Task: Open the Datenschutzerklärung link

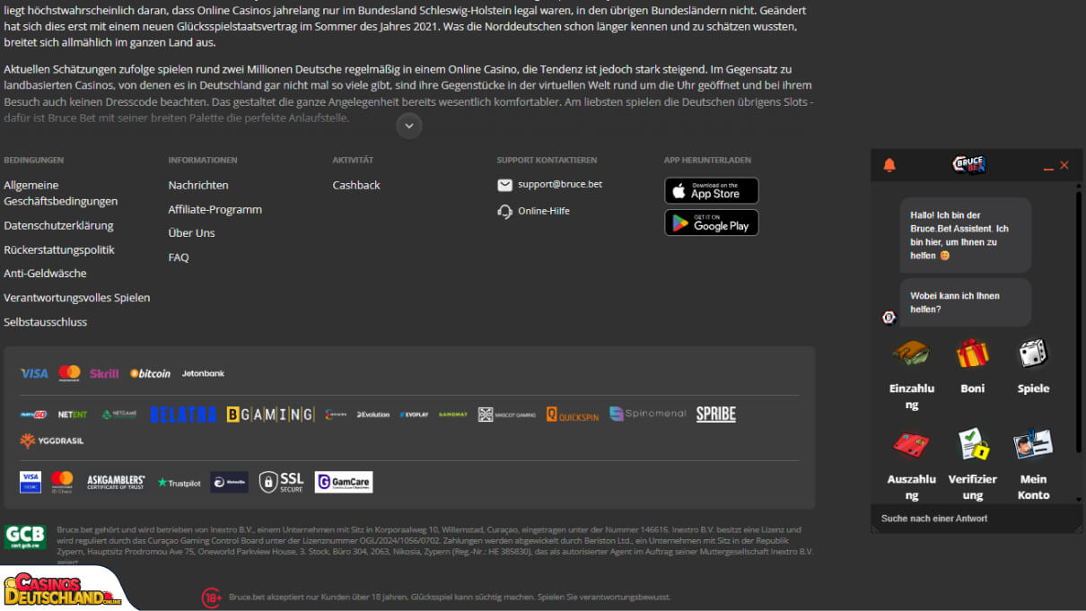Action: point(58,225)
